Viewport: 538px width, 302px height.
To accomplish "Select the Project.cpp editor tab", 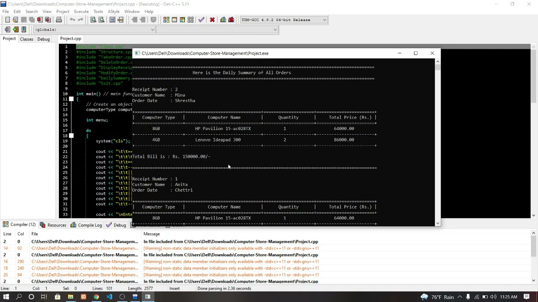I will click(71, 39).
